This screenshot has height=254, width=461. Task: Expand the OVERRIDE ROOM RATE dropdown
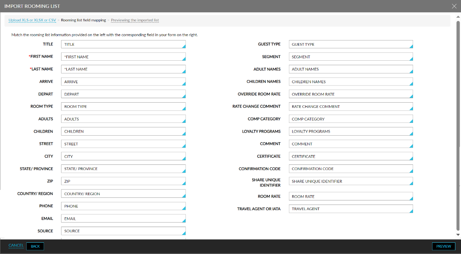tap(350, 94)
